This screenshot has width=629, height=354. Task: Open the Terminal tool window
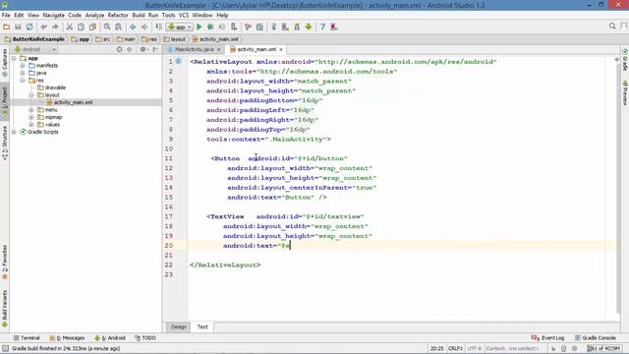coord(27,338)
